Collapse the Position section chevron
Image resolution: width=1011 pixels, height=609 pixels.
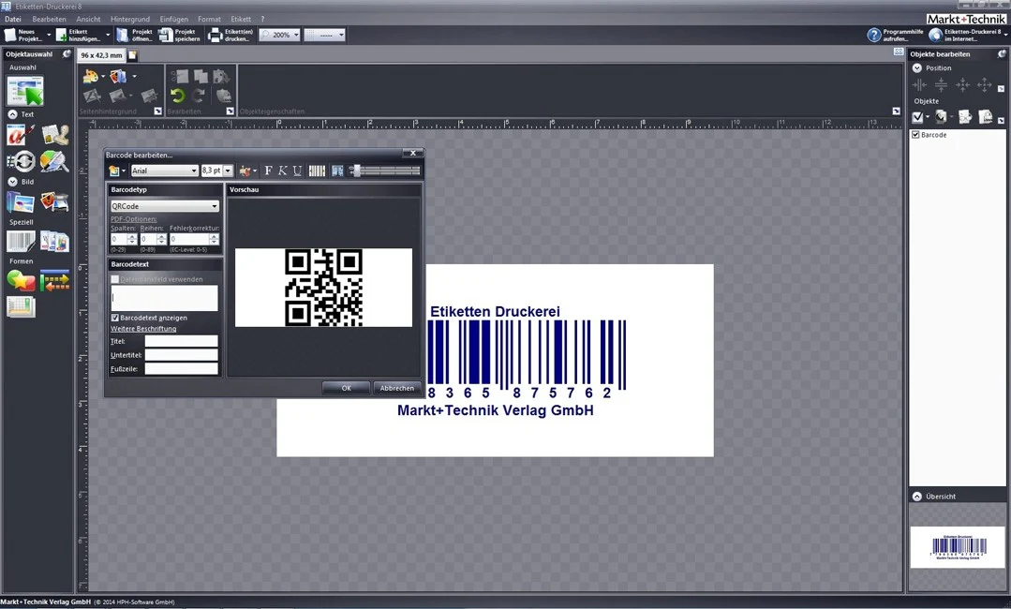click(x=917, y=67)
